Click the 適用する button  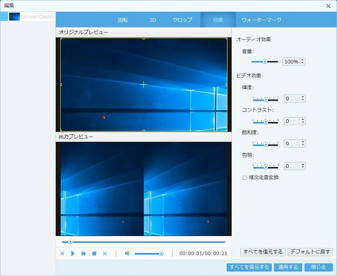(288, 267)
